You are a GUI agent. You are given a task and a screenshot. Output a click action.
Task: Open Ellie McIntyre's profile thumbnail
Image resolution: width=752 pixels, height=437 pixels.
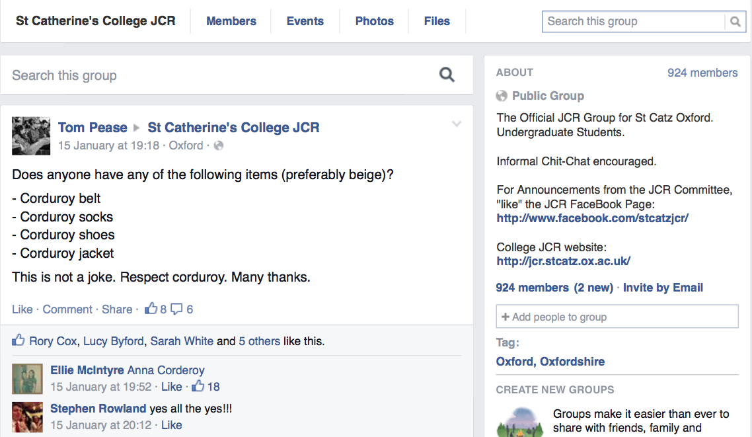[x=27, y=379]
